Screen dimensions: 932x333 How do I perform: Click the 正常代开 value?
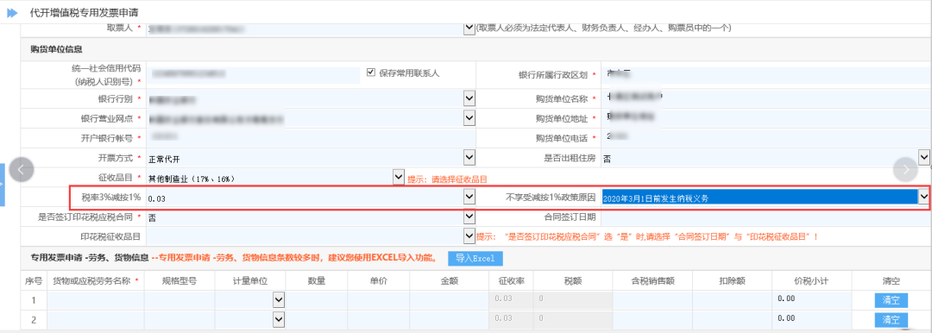(163, 159)
